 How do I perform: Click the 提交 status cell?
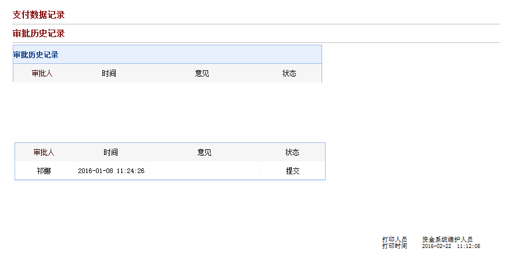coord(292,171)
